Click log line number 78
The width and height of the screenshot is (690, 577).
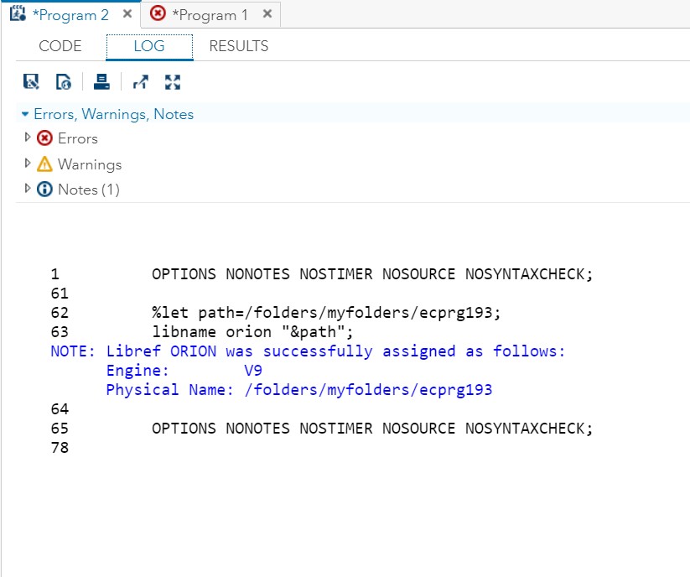coord(60,448)
